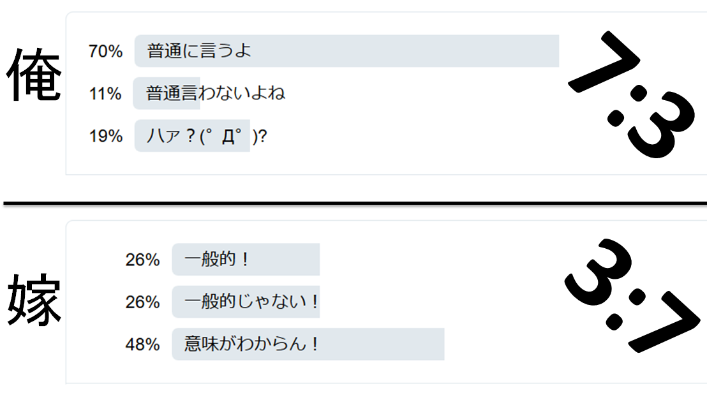707x400 pixels.
Task: Select the 普通に言うよ poll option
Action: click(199, 51)
